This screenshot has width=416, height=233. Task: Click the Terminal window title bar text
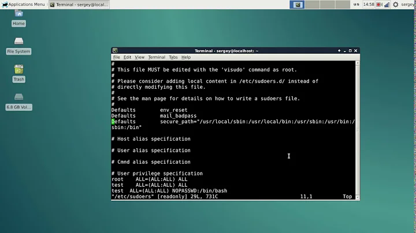[226, 51]
